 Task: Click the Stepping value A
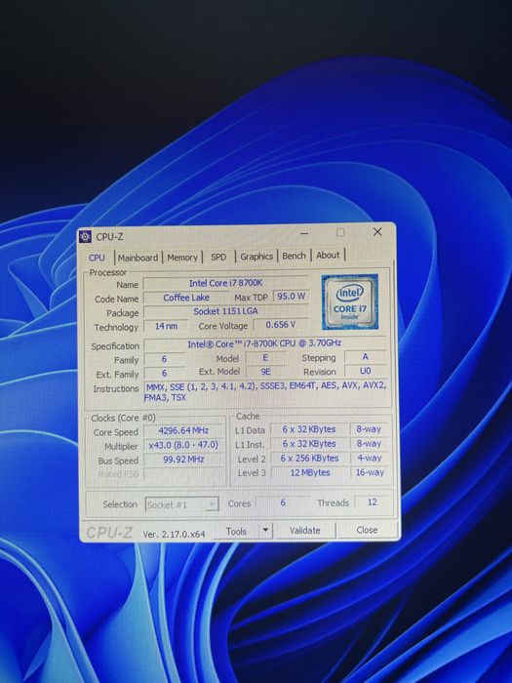click(x=365, y=357)
